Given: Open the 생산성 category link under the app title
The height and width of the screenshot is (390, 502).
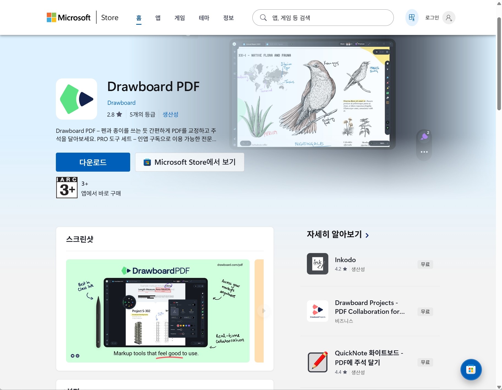Looking at the screenshot, I should 170,114.
